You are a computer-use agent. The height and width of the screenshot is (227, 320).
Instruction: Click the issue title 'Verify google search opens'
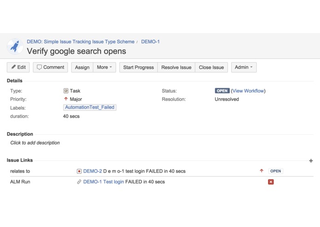[76, 51]
